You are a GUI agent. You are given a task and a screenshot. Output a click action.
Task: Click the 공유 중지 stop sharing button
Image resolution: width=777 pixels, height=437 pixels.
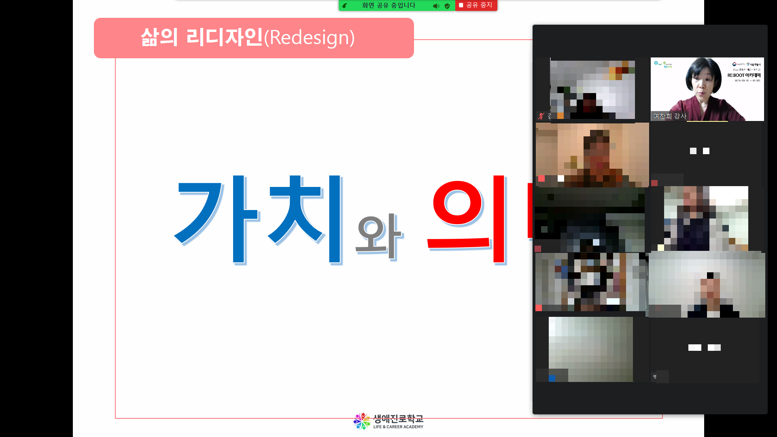(x=476, y=5)
